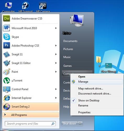Screen dimensions: 124x131
Task: Click the Shut down button
Action: [x=69, y=124]
